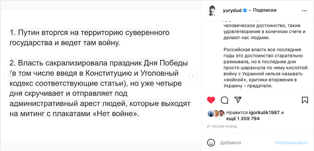Open emoji picker smiley icon

pos(211,143)
